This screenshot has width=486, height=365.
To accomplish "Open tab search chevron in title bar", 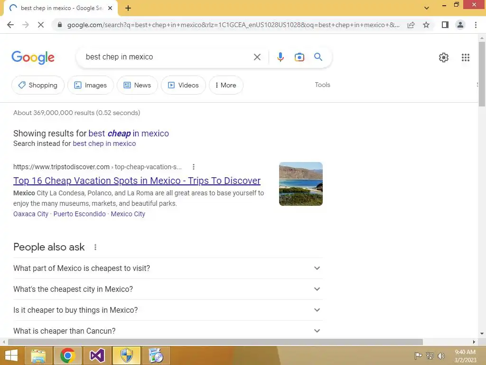I will click(427, 8).
